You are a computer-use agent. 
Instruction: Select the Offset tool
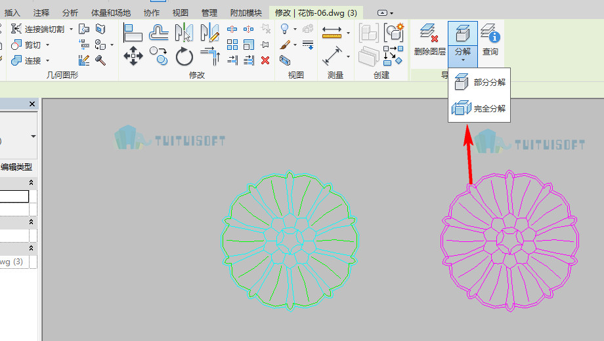(158, 32)
